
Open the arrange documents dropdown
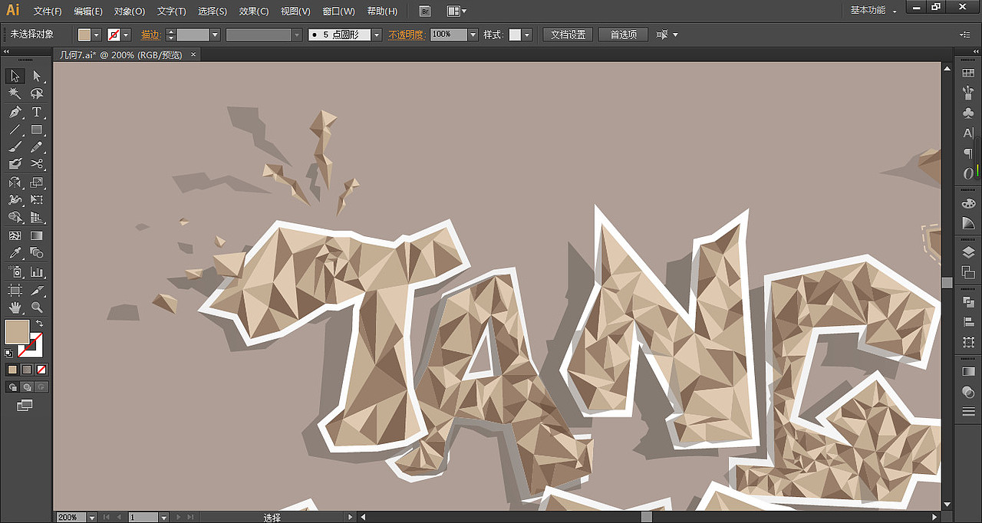(x=456, y=11)
